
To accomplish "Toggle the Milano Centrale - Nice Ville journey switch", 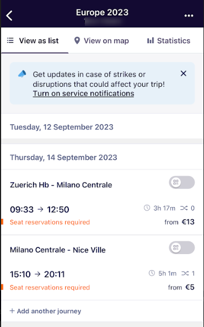I will pyautogui.click(x=182, y=247).
